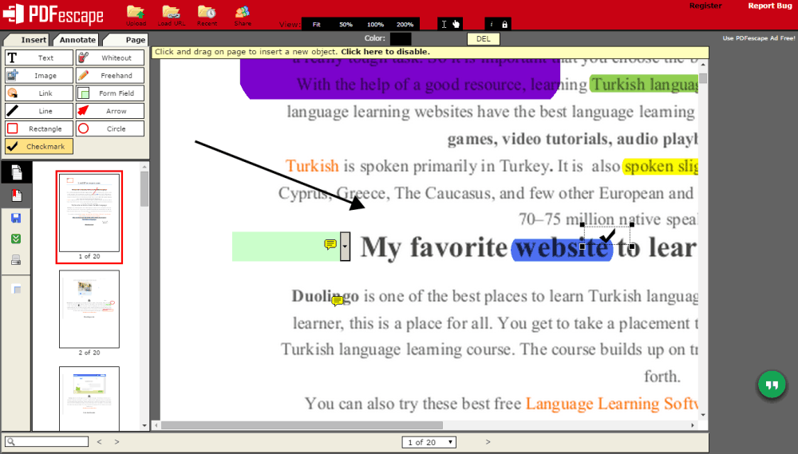Go to next page arrow

[488, 442]
